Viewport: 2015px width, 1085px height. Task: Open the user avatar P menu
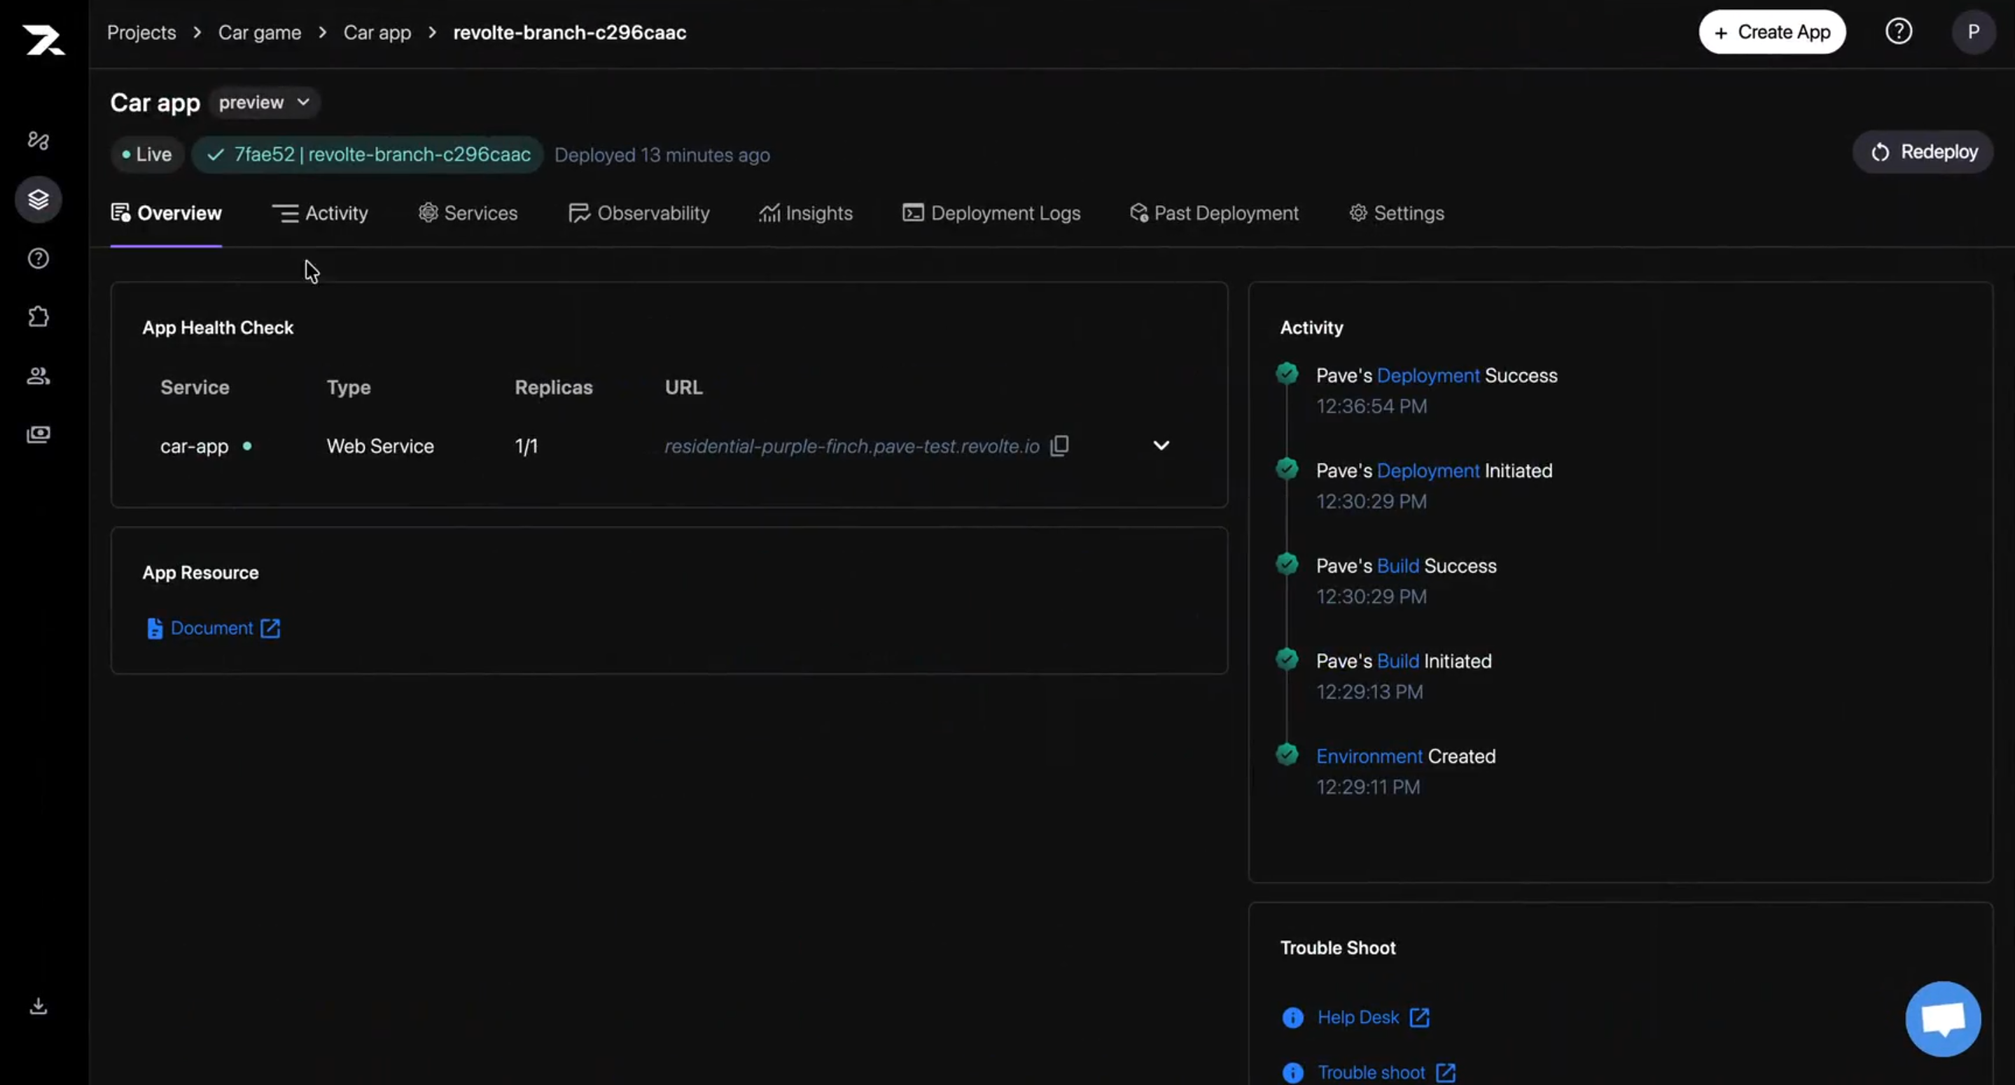(x=1974, y=32)
